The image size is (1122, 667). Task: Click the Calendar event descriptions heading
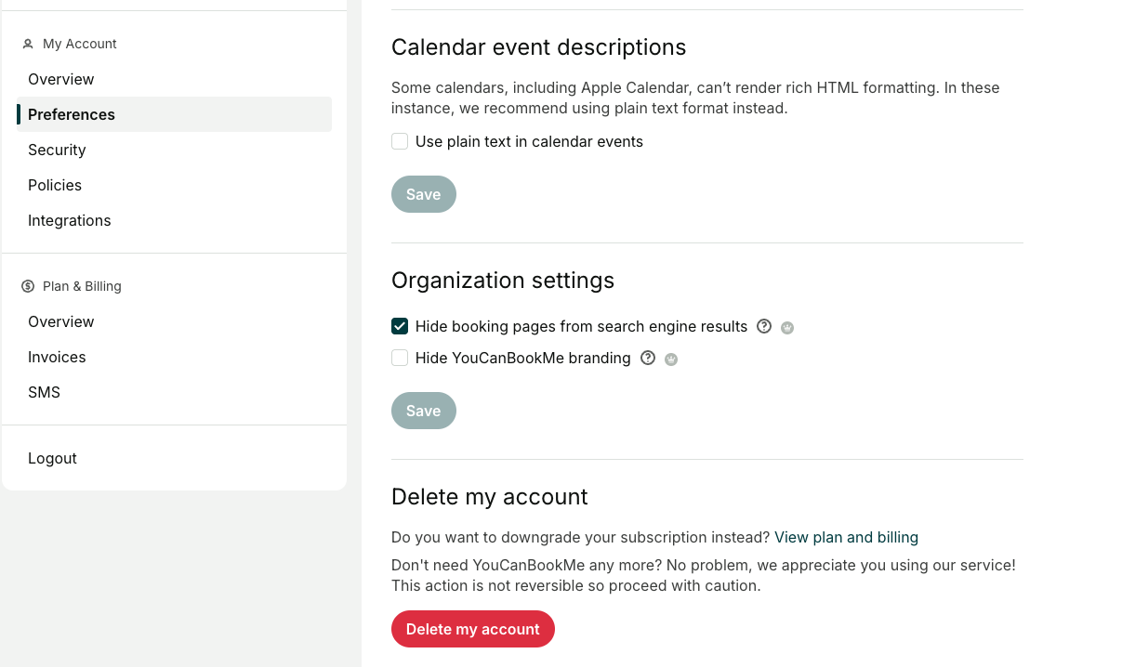tap(538, 47)
